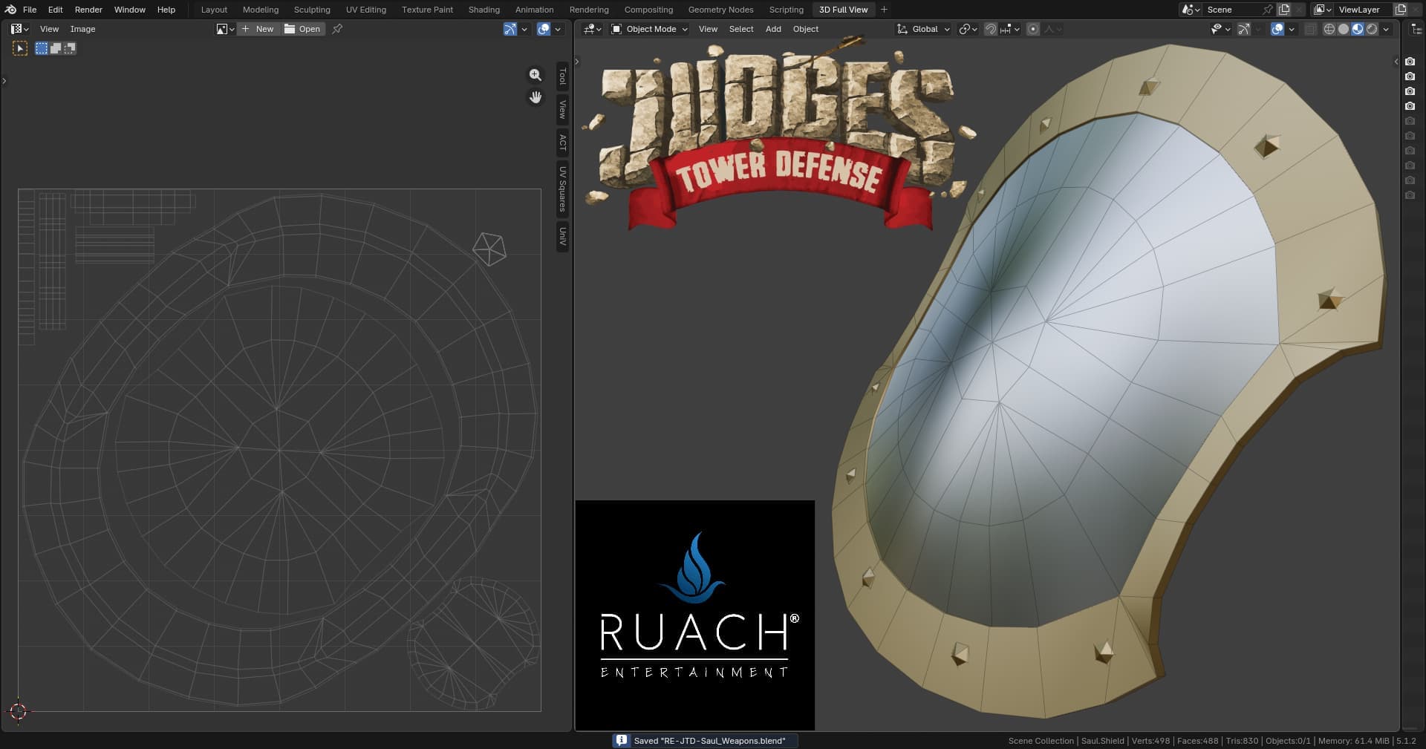Switch to solid viewport shading
The width and height of the screenshot is (1426, 749).
1344,29
